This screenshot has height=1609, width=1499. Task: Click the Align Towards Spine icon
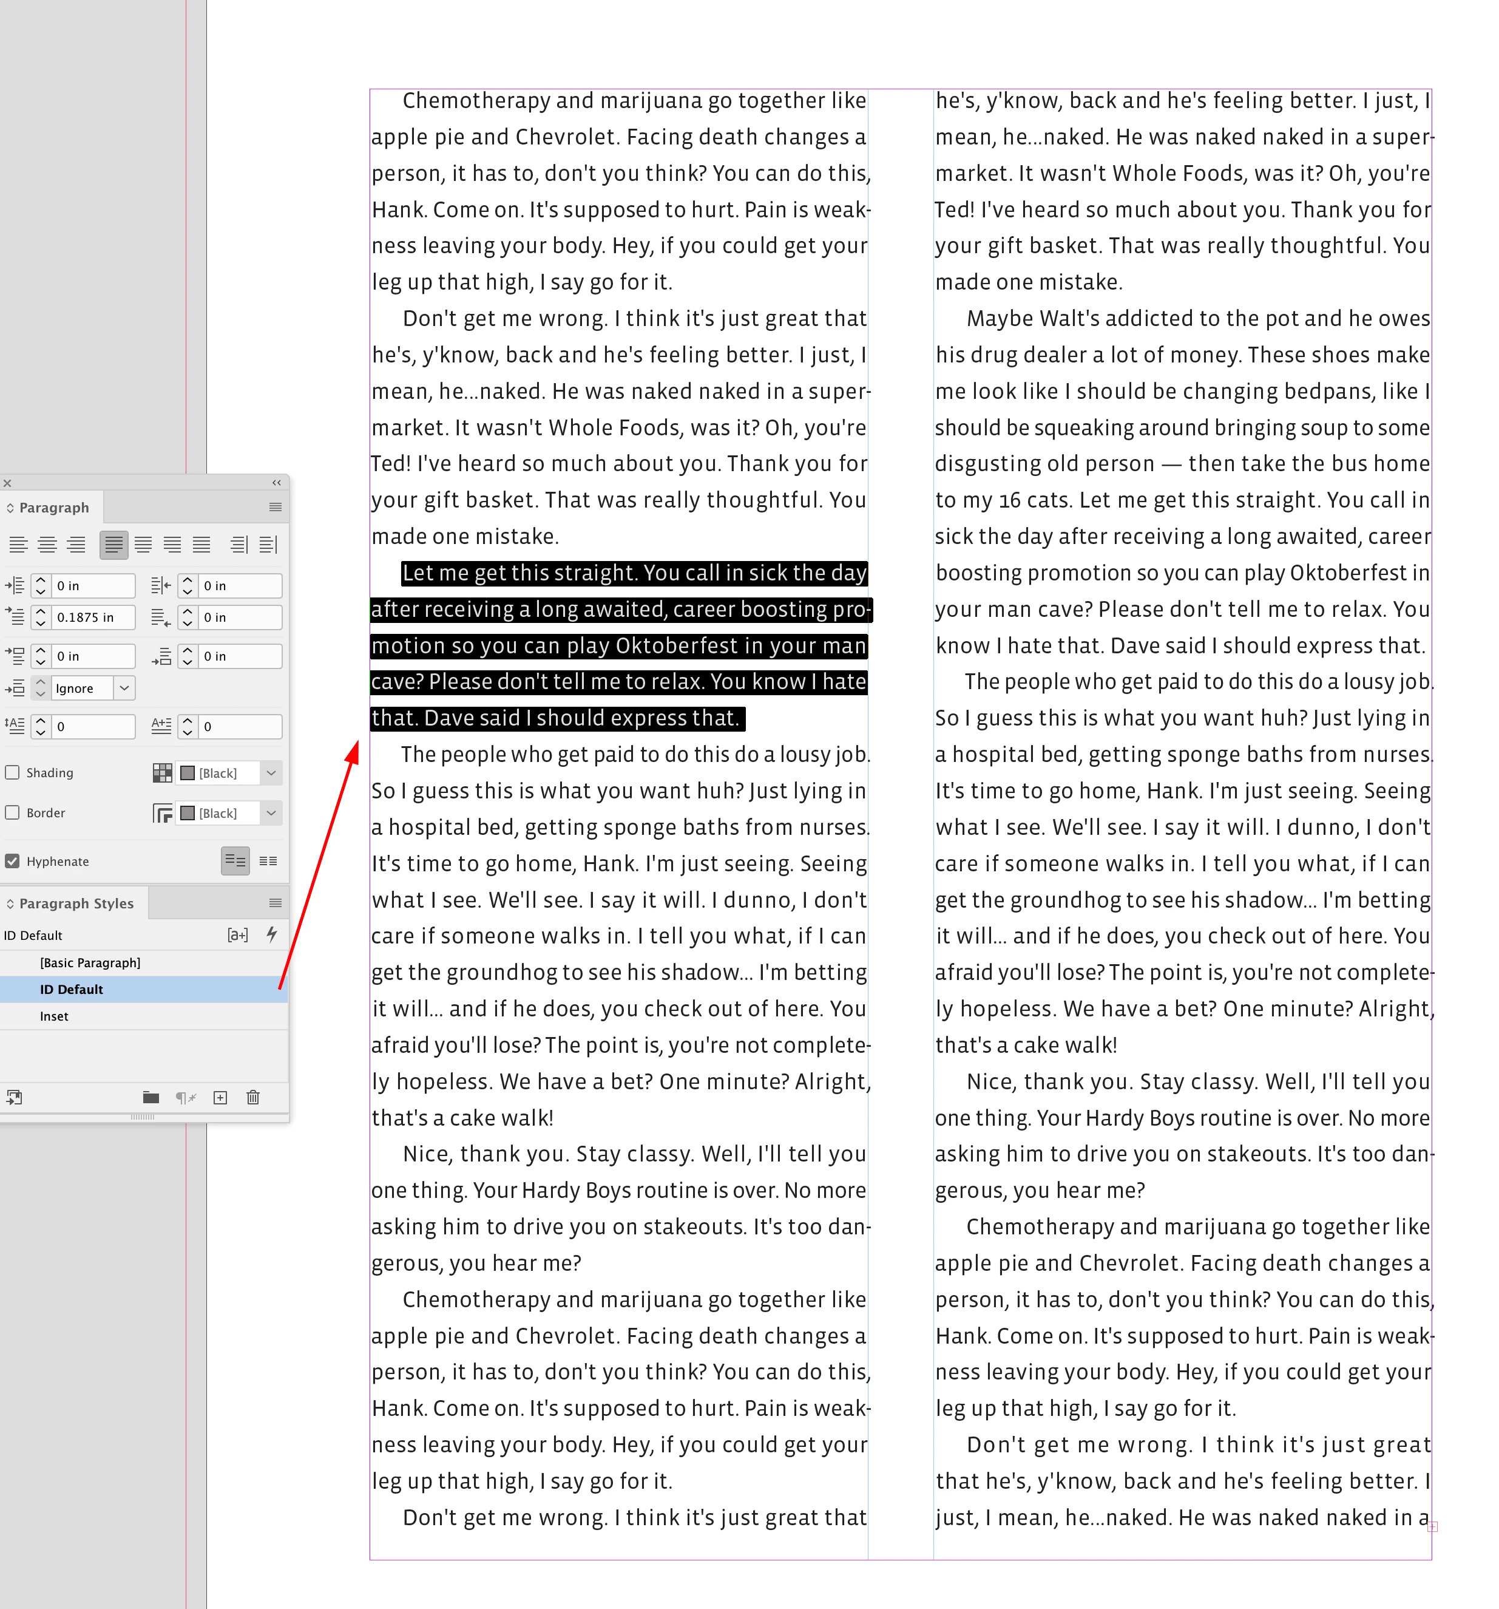pyautogui.click(x=239, y=545)
